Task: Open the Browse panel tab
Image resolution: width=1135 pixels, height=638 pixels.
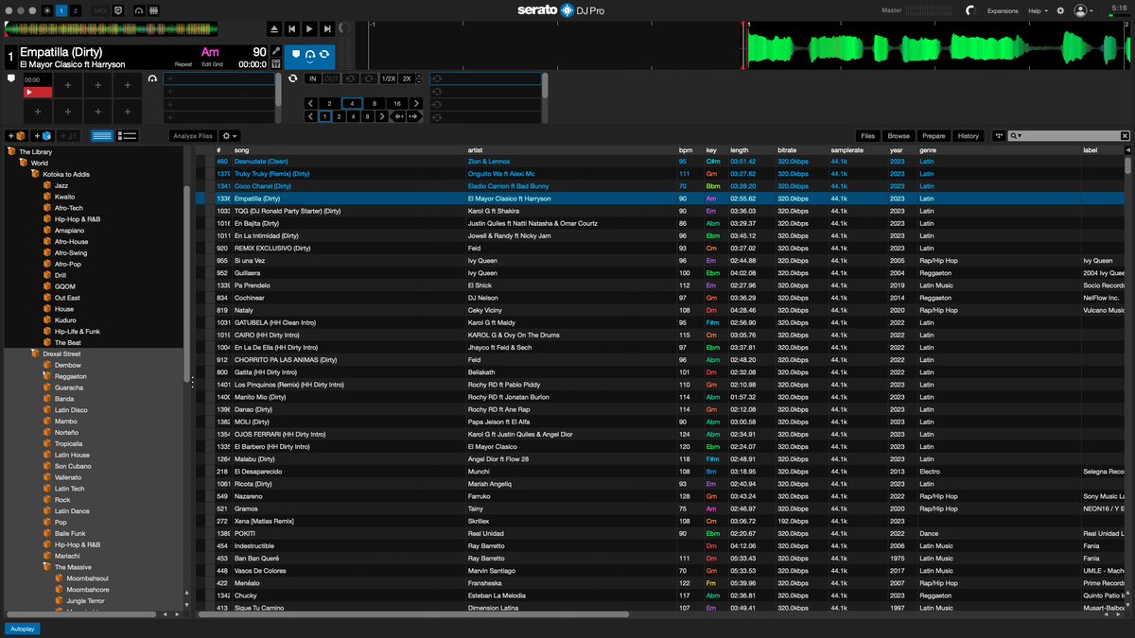Action: click(899, 136)
